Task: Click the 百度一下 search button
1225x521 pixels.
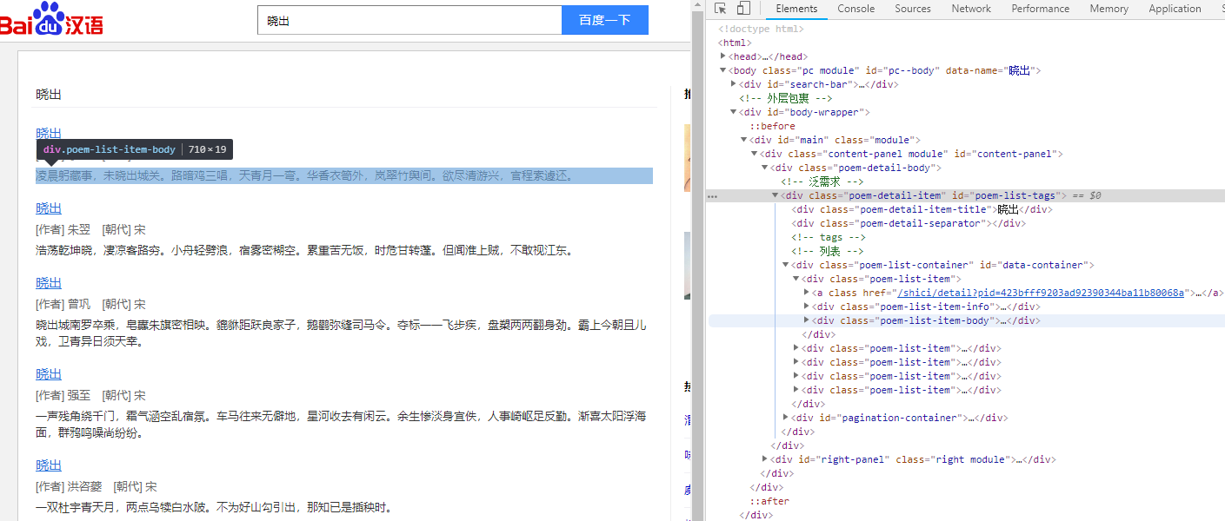Action: 605,20
